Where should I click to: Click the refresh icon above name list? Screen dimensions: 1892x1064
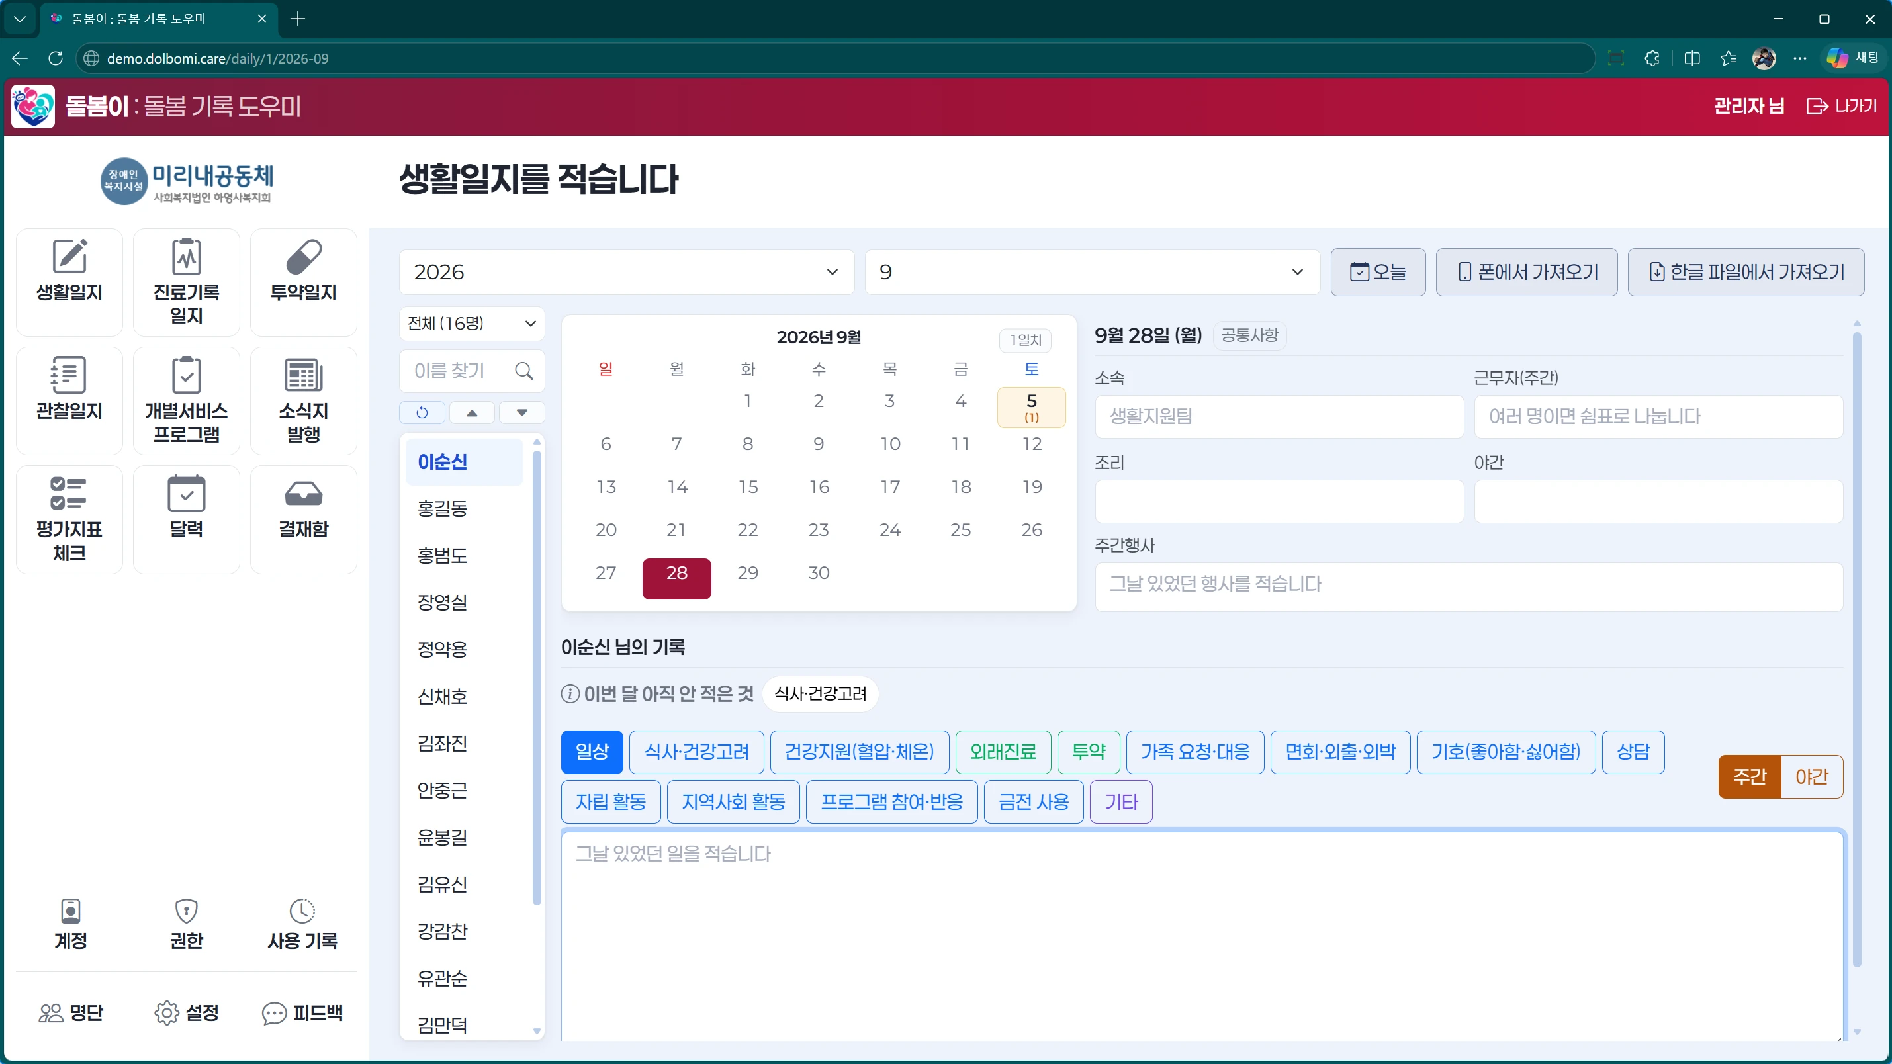pyautogui.click(x=422, y=413)
